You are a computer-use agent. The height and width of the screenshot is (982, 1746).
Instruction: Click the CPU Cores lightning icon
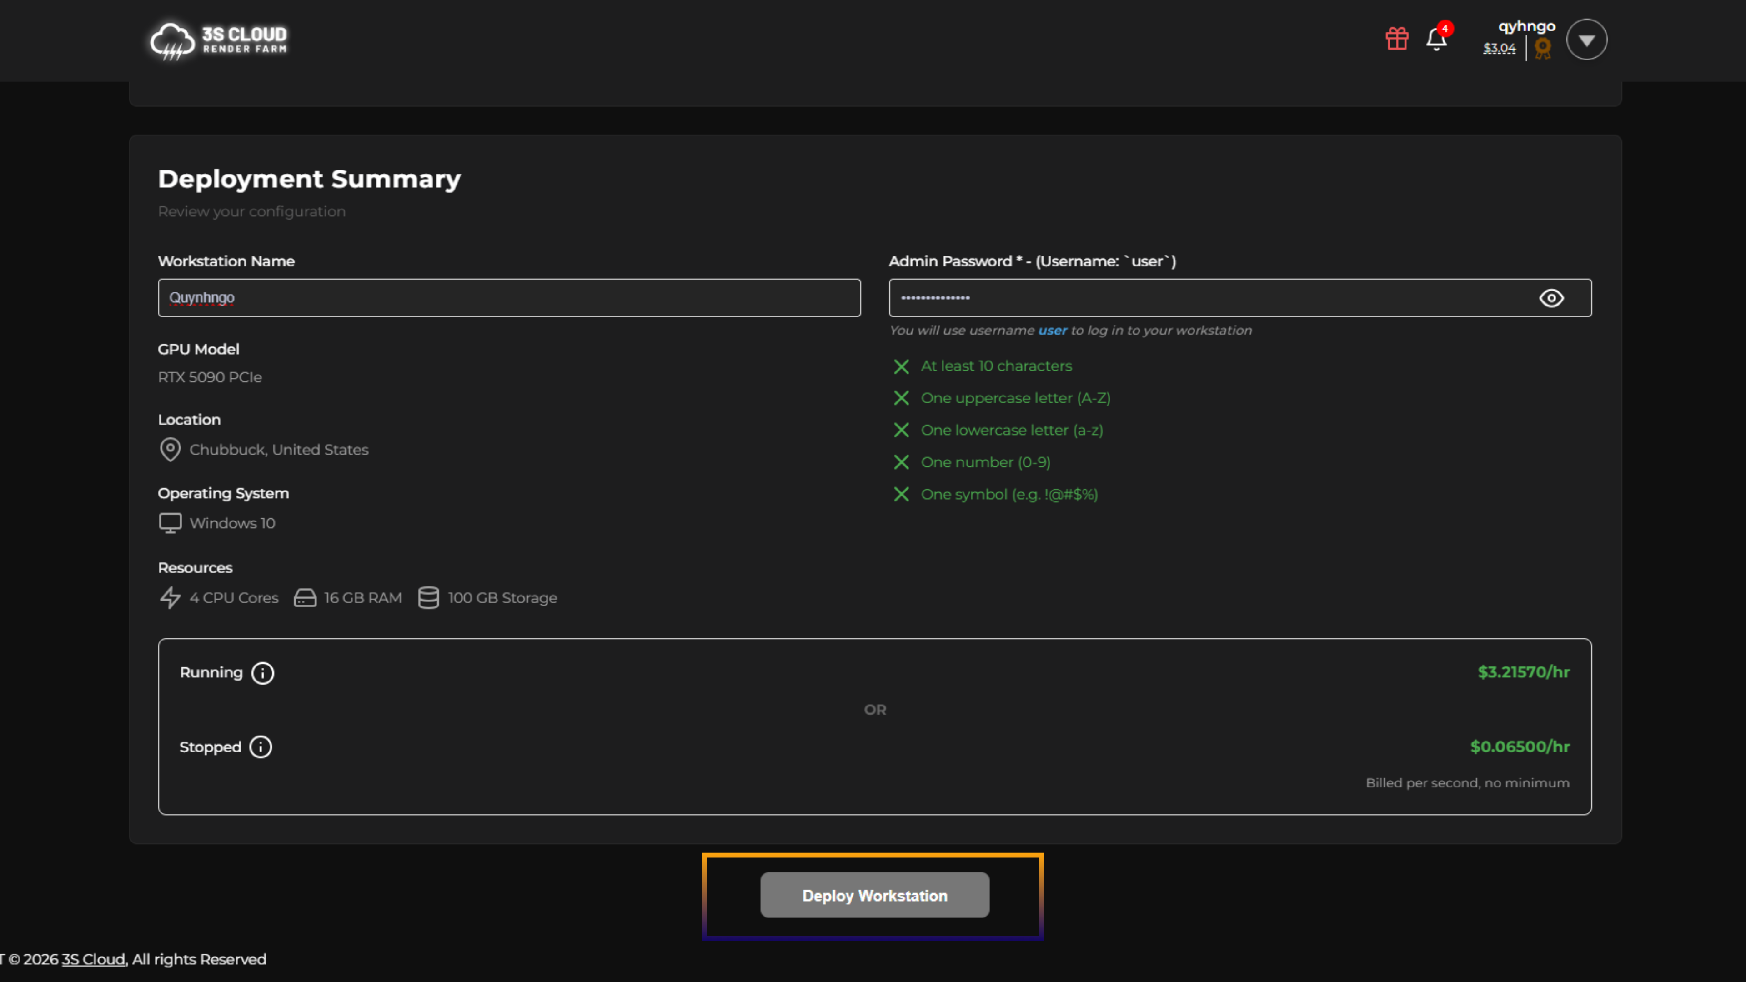coord(170,598)
